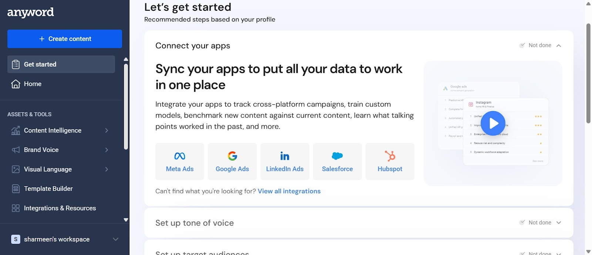Viewport: 592px width, 255px height.
Task: Open Content Intelligence menu item
Action: 61,130
